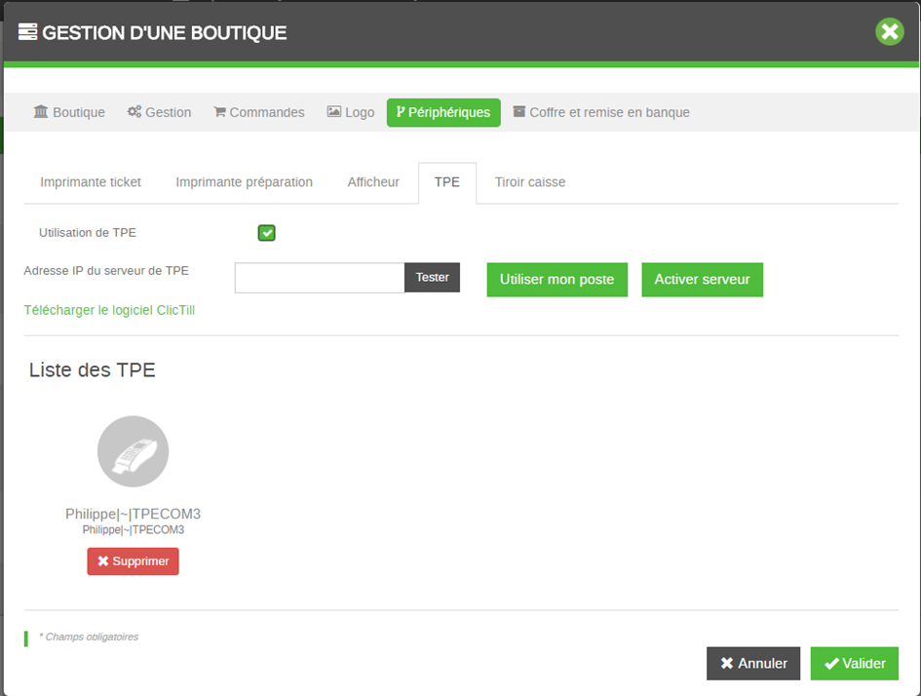Close the Gestion d'une boutique dialog
Image resolution: width=921 pixels, height=696 pixels.
click(x=889, y=32)
